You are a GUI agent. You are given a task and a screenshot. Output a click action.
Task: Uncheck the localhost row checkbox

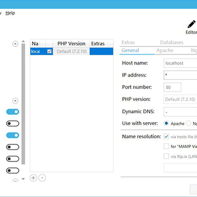click(x=49, y=51)
